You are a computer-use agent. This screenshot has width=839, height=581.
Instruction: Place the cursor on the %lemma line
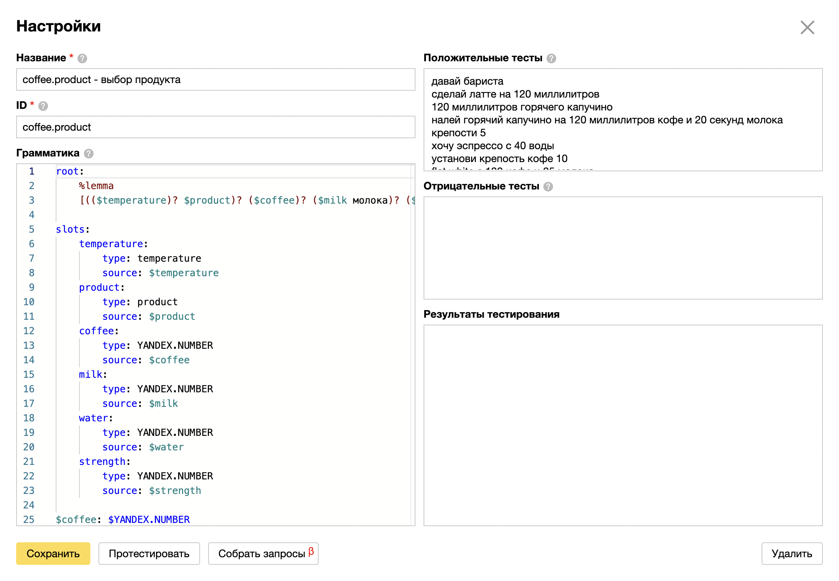point(96,186)
